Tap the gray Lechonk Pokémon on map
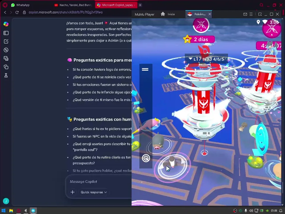Viewport: 285px width, 214px height. coord(158,142)
